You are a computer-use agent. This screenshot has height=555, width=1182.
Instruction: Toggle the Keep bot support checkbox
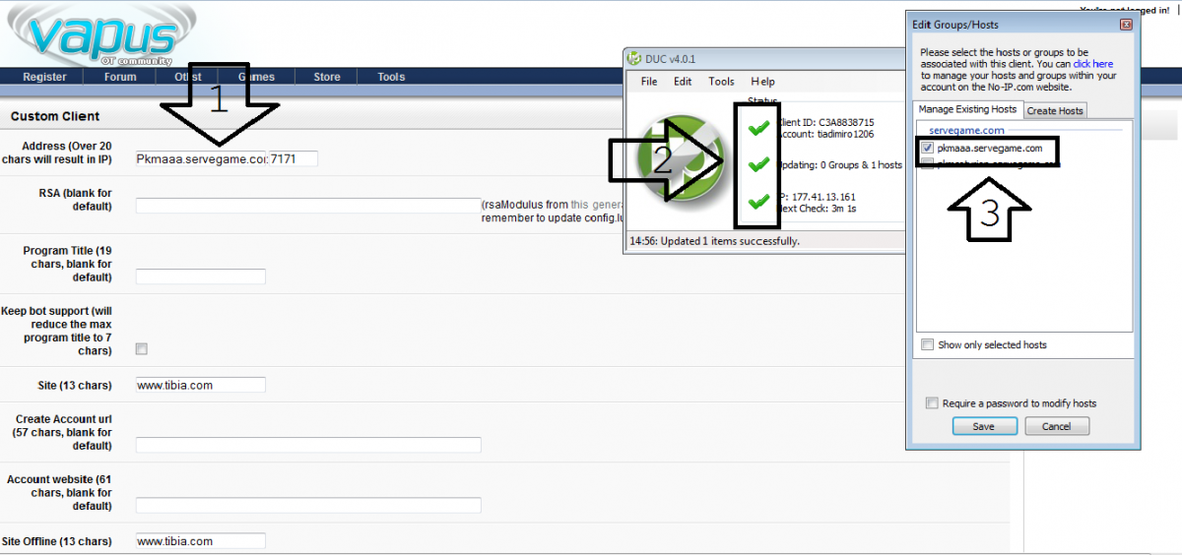(142, 348)
